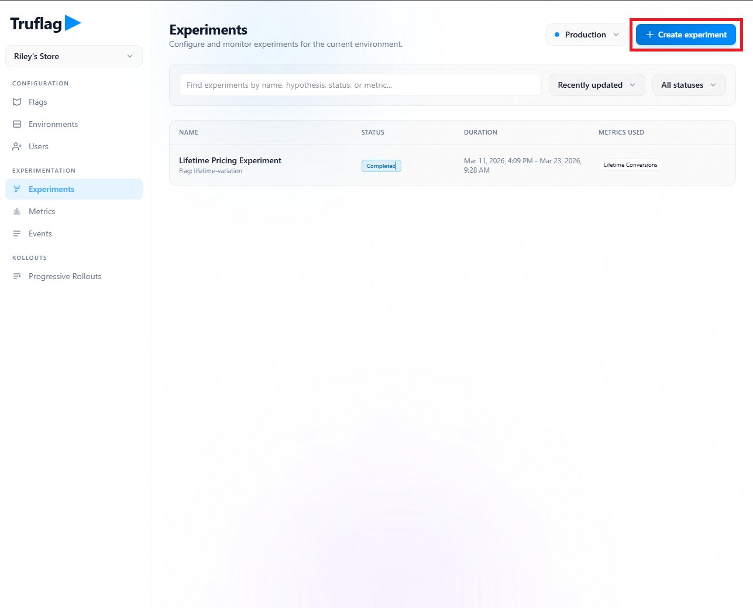
Task: Open Progressive Rollouts in the sidebar
Action: (65, 276)
